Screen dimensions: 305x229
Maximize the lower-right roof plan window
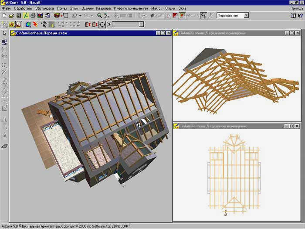point(291,126)
